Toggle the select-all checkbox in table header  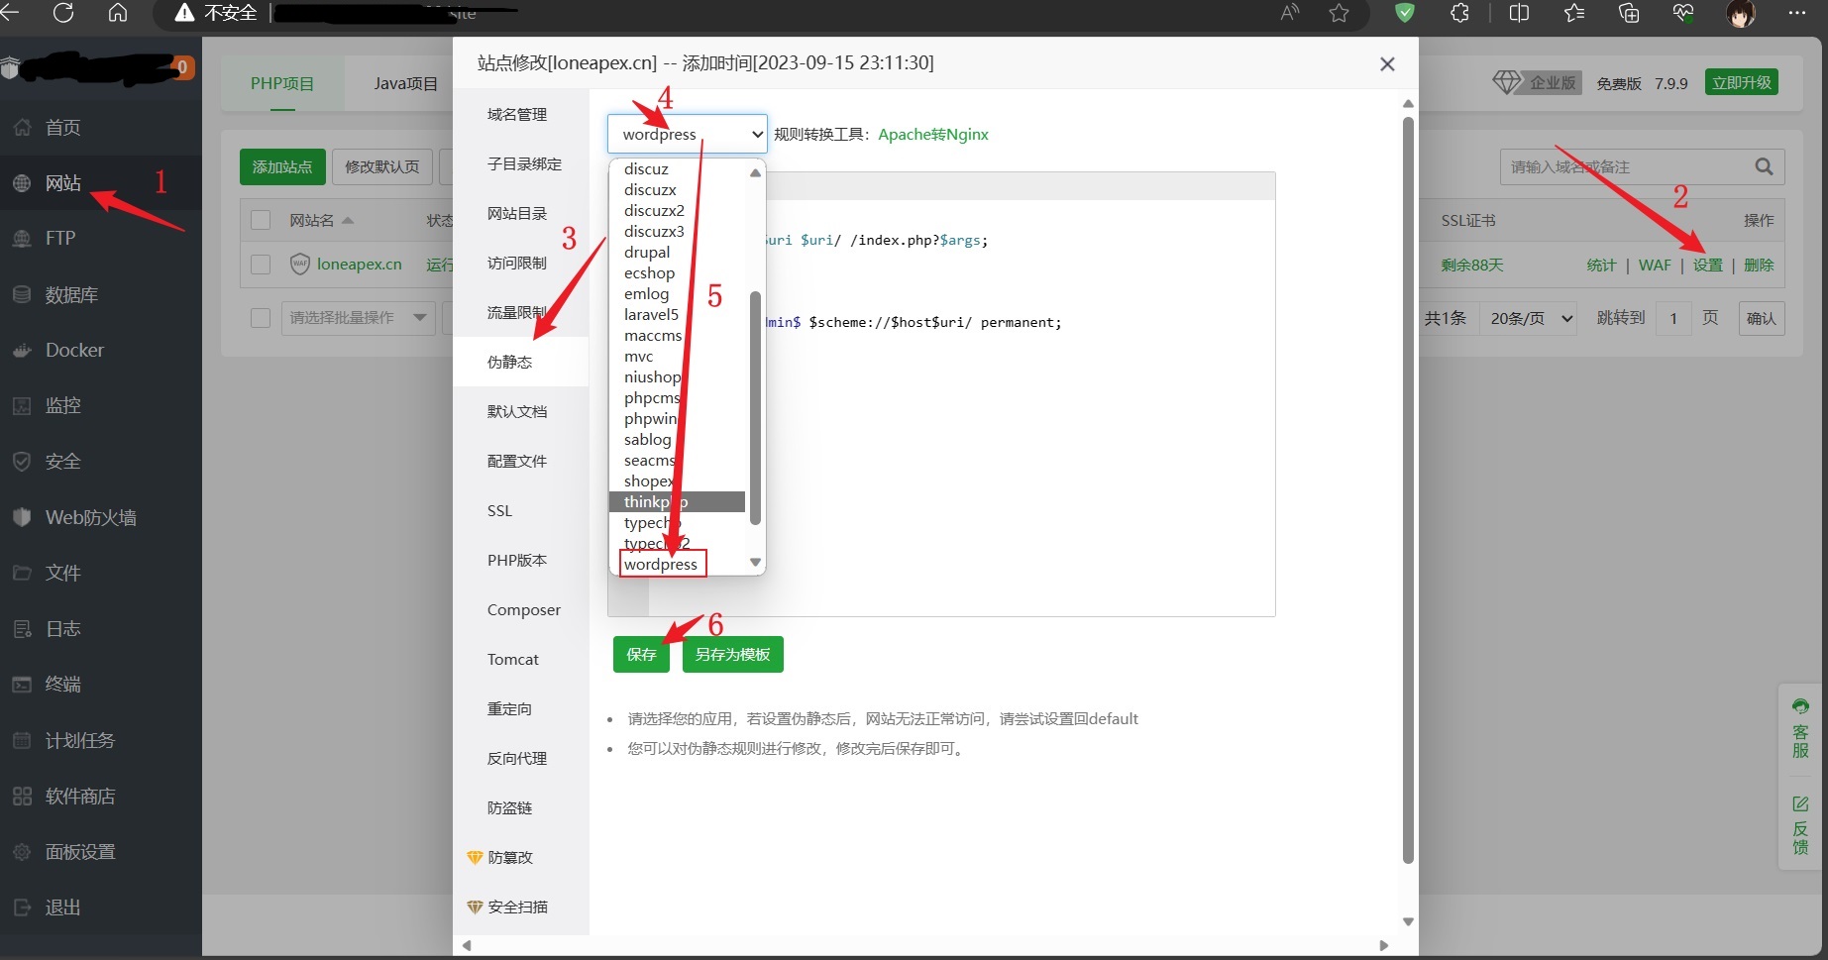261,220
